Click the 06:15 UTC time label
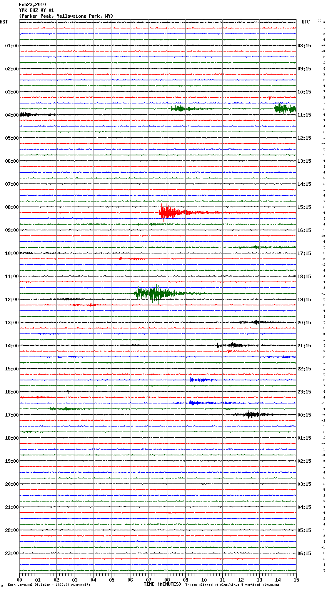 point(304,553)
